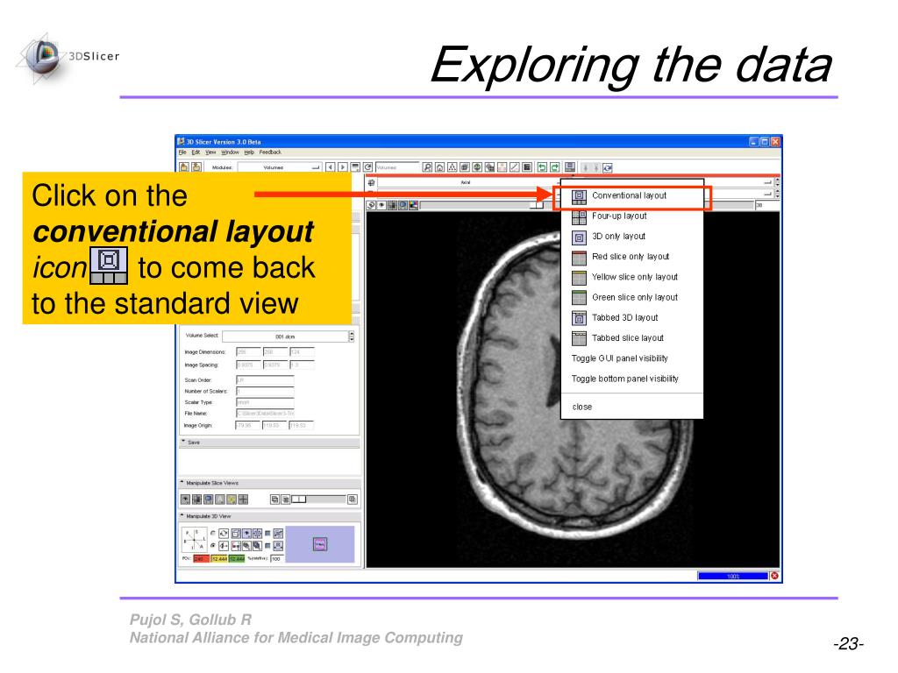Click the Image Dimensions label
This screenshot has height=673, width=898.
205,352
